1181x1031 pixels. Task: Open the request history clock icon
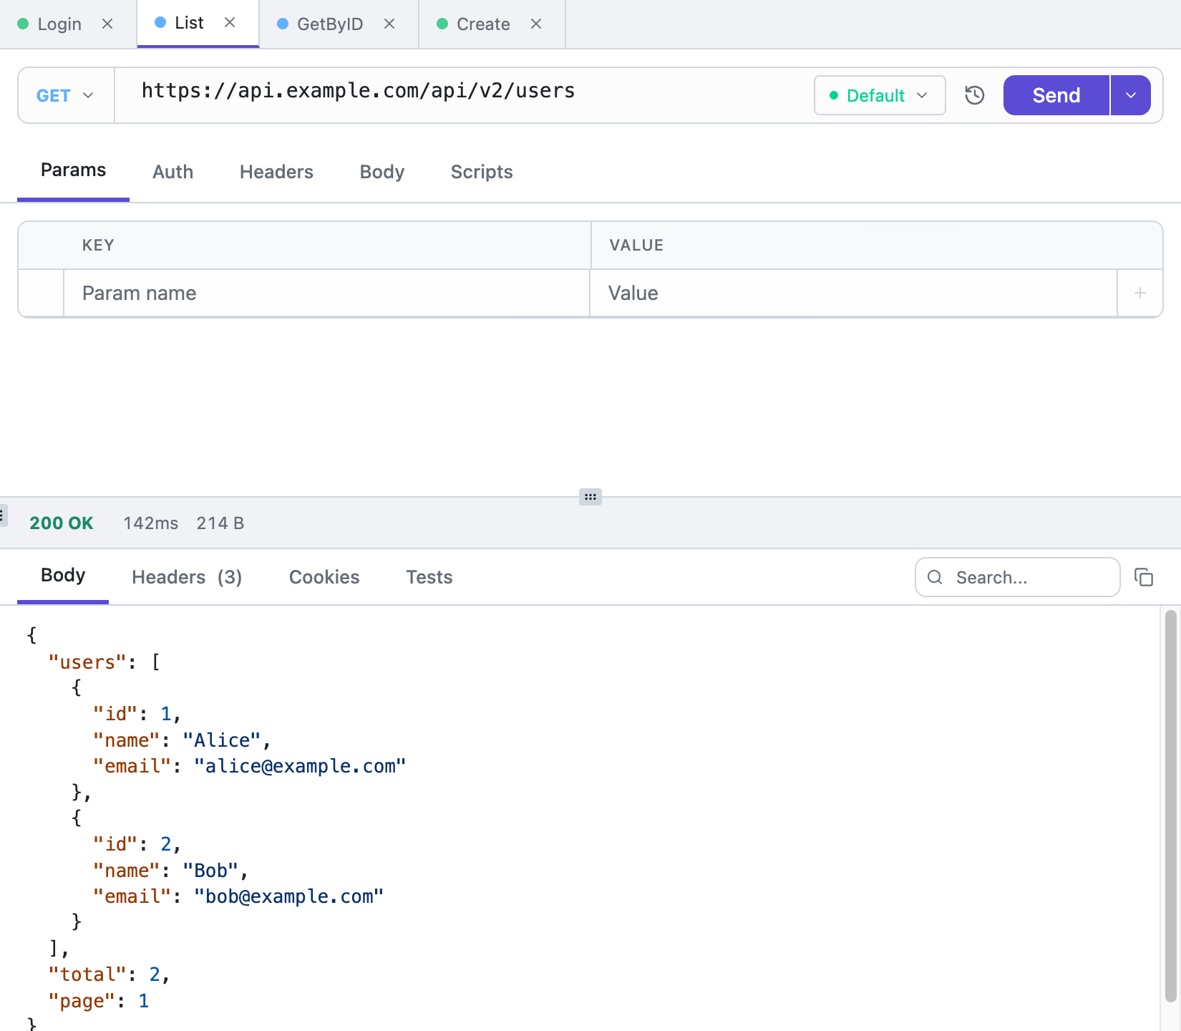coord(975,95)
